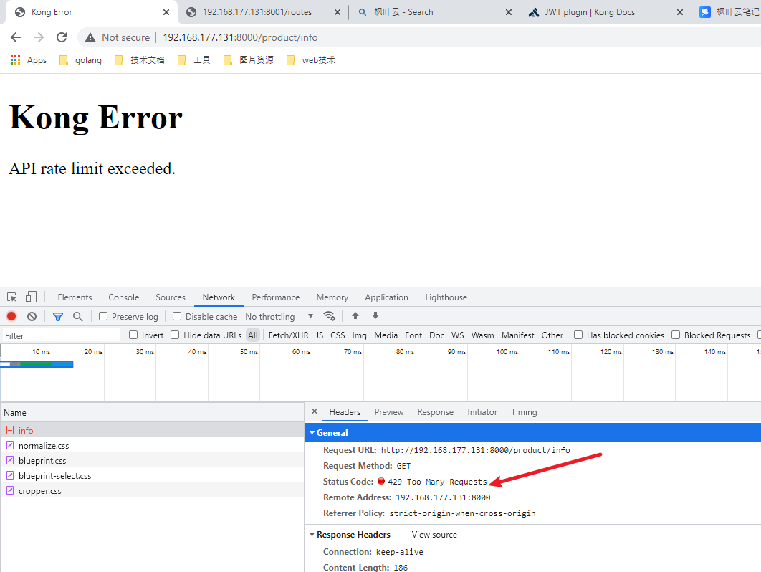Click the request bar in timeline overview
This screenshot has width=761, height=572.
point(37,364)
